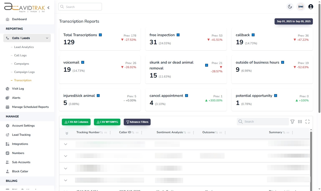Viewport: 321px width, 191px height.
Task: Toggle fullscreen view for the table
Action: pyautogui.click(x=307, y=122)
